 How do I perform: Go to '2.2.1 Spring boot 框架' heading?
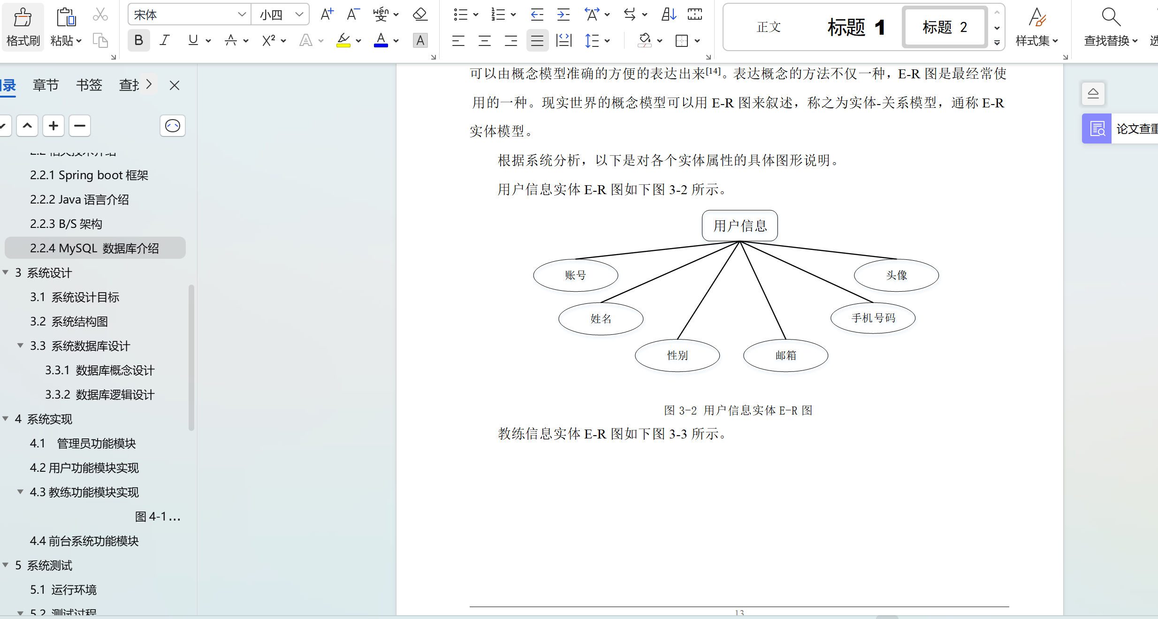click(89, 175)
